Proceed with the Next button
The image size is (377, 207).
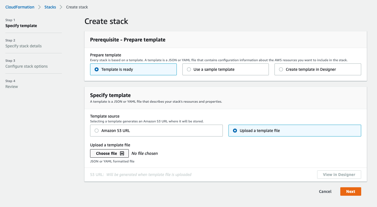click(350, 191)
